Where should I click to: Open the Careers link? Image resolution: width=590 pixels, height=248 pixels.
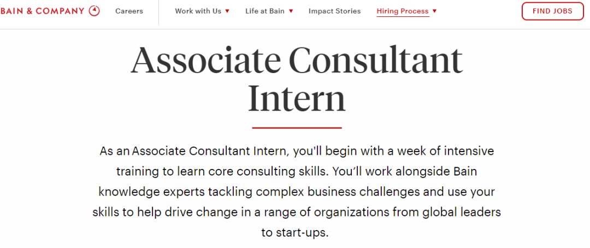[129, 11]
